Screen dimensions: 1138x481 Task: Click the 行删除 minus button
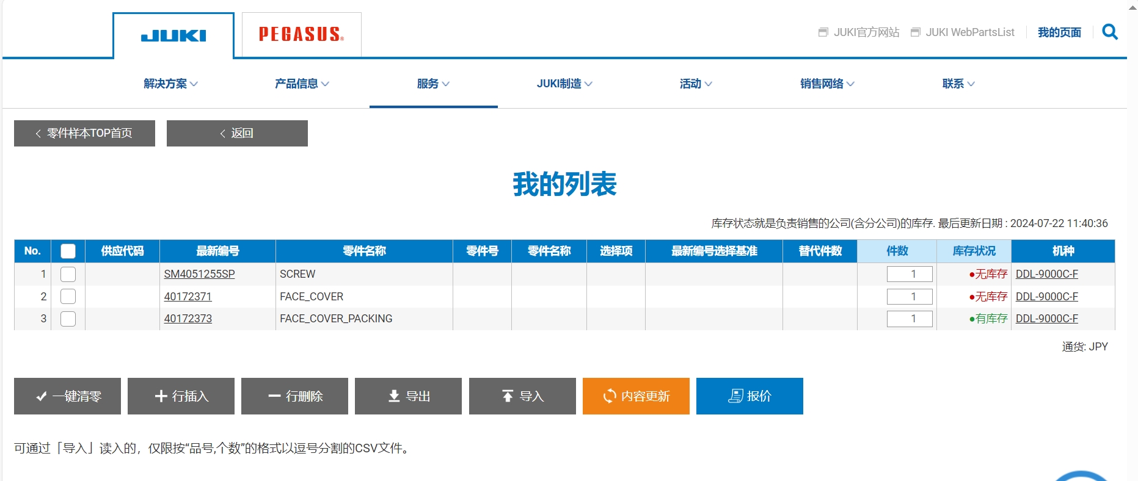point(294,396)
